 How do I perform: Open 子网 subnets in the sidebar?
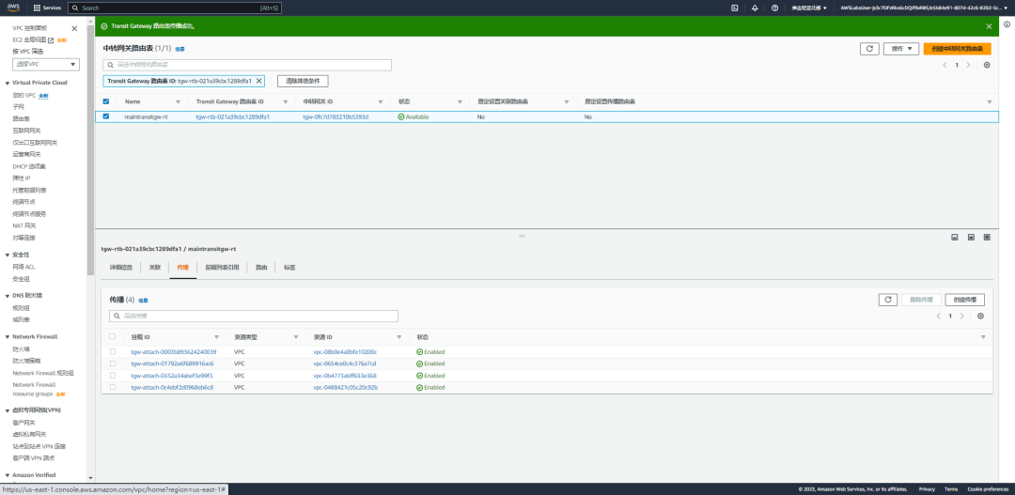[18, 107]
